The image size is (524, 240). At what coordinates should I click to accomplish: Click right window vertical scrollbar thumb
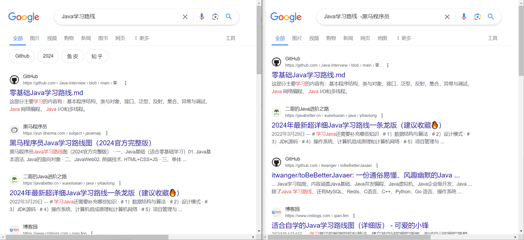coord(521,41)
